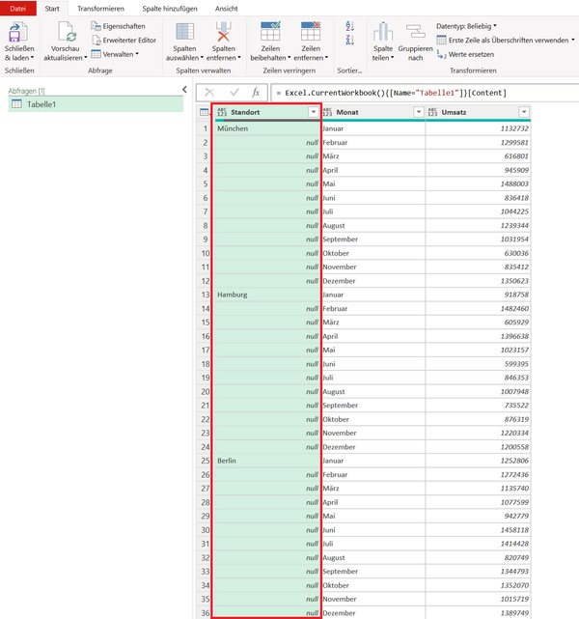
Task: Click the Zeilen entfernen icon
Action: (311, 31)
